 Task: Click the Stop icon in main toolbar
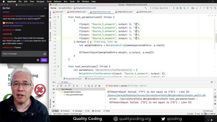pyautogui.click(x=188, y=8)
